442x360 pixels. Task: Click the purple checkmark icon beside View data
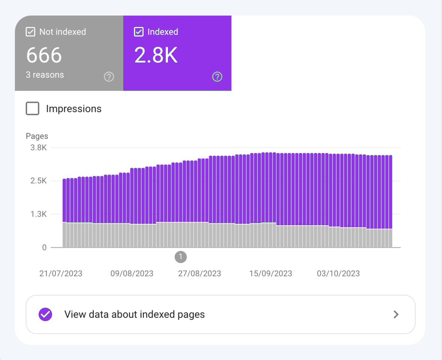[45, 314]
